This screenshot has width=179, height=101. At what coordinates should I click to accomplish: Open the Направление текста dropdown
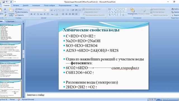[92, 9]
